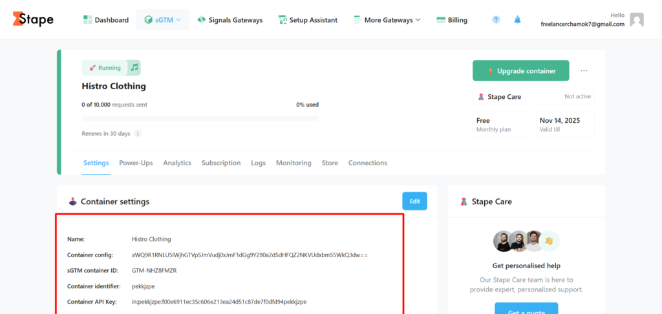This screenshot has width=662, height=314.
Task: Open the three-dot container options menu
Action: coord(584,71)
